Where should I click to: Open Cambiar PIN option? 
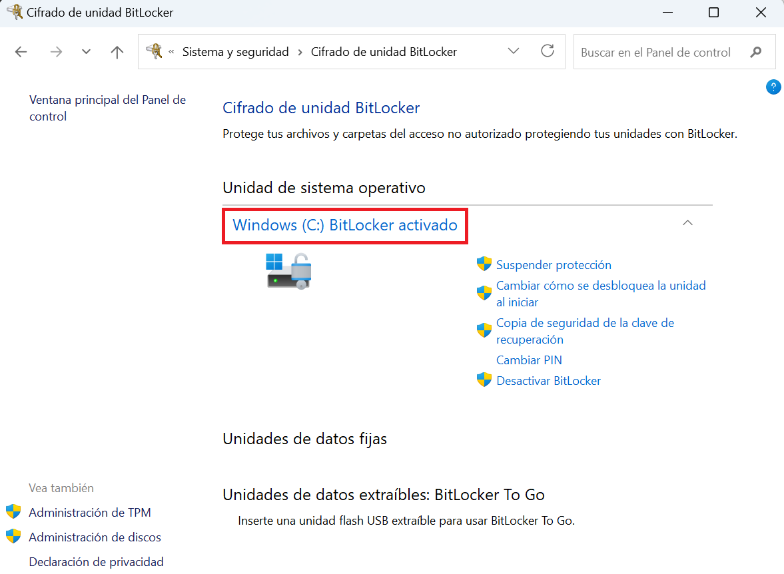529,360
